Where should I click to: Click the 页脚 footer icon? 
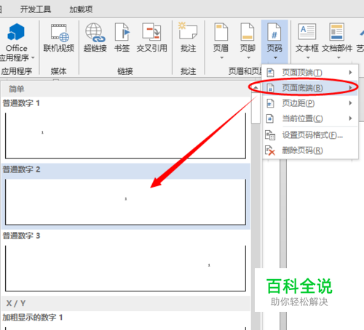tap(248, 32)
